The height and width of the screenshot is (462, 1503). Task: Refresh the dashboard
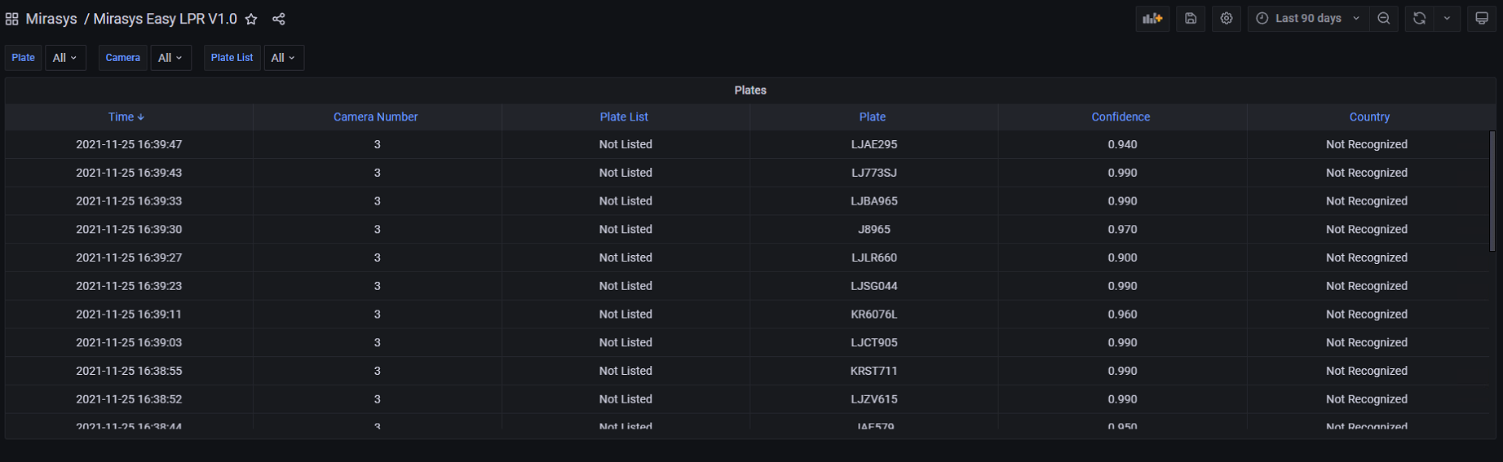click(1420, 19)
